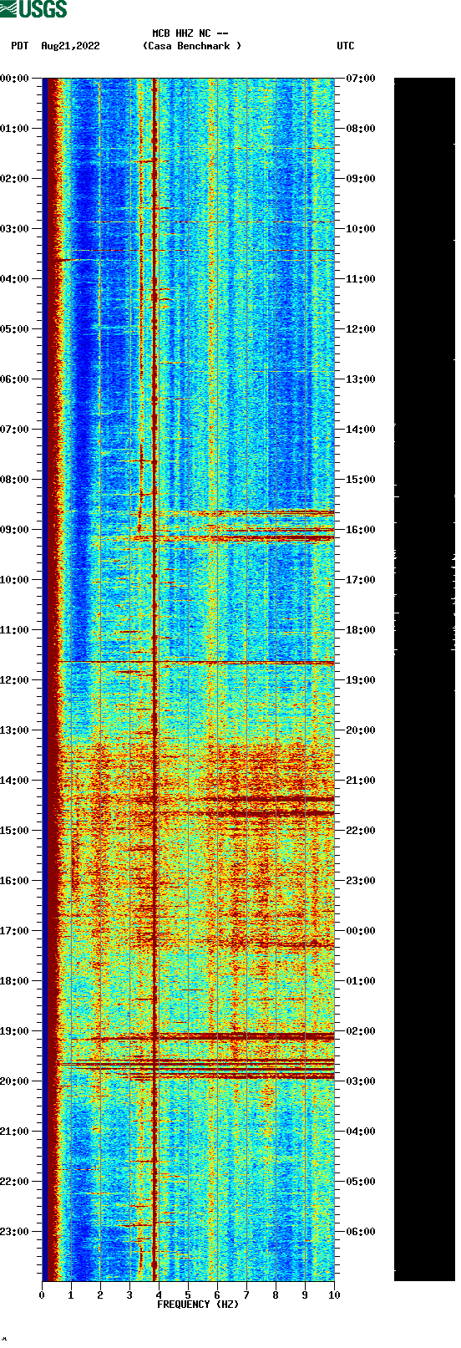This screenshot has width=461, height=1348.
Task: Click station title MCB HHZ NC --
Action: pos(190,33)
